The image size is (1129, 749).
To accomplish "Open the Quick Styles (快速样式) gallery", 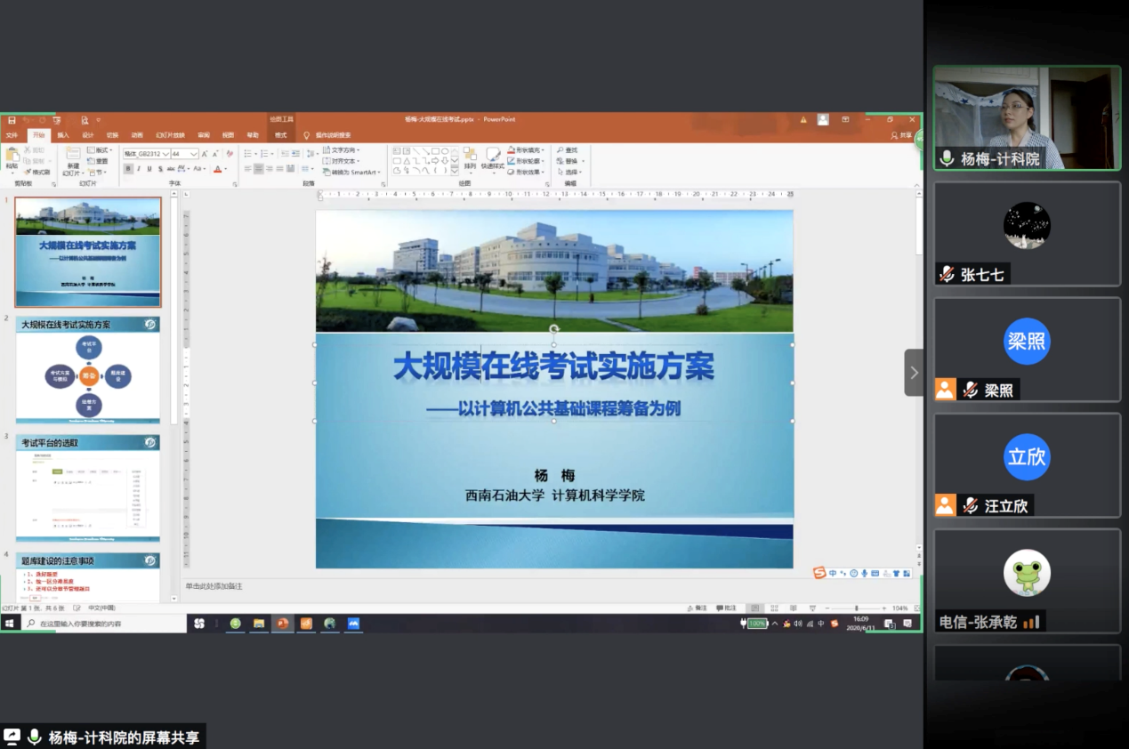I will pos(492,157).
